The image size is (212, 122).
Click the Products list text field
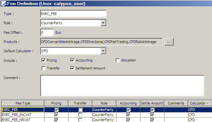coord(101,42)
